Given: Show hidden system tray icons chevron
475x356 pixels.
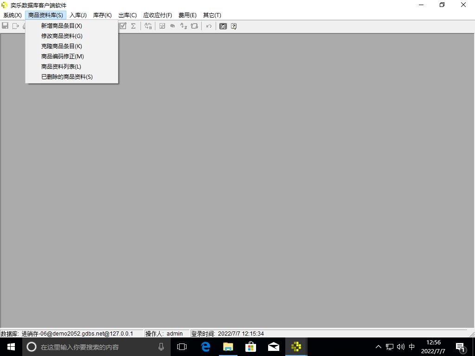Looking at the screenshot, I should [378, 347].
